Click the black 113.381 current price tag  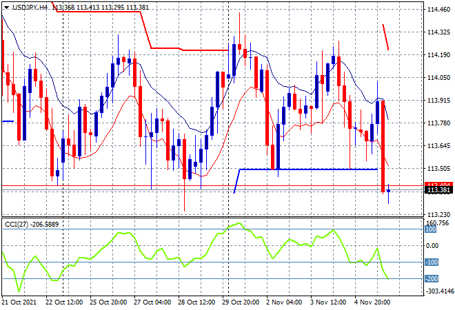point(438,190)
